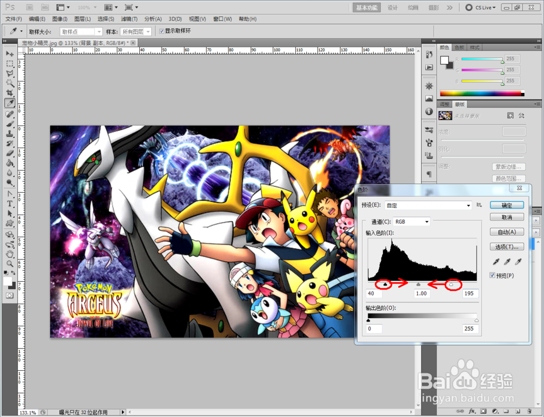Toggle the Show Sampling Ring checkbox
544x417 pixels.
pos(162,31)
